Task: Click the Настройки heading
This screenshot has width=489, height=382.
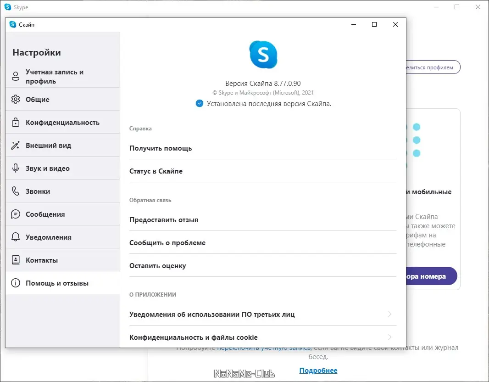Action: tap(37, 52)
